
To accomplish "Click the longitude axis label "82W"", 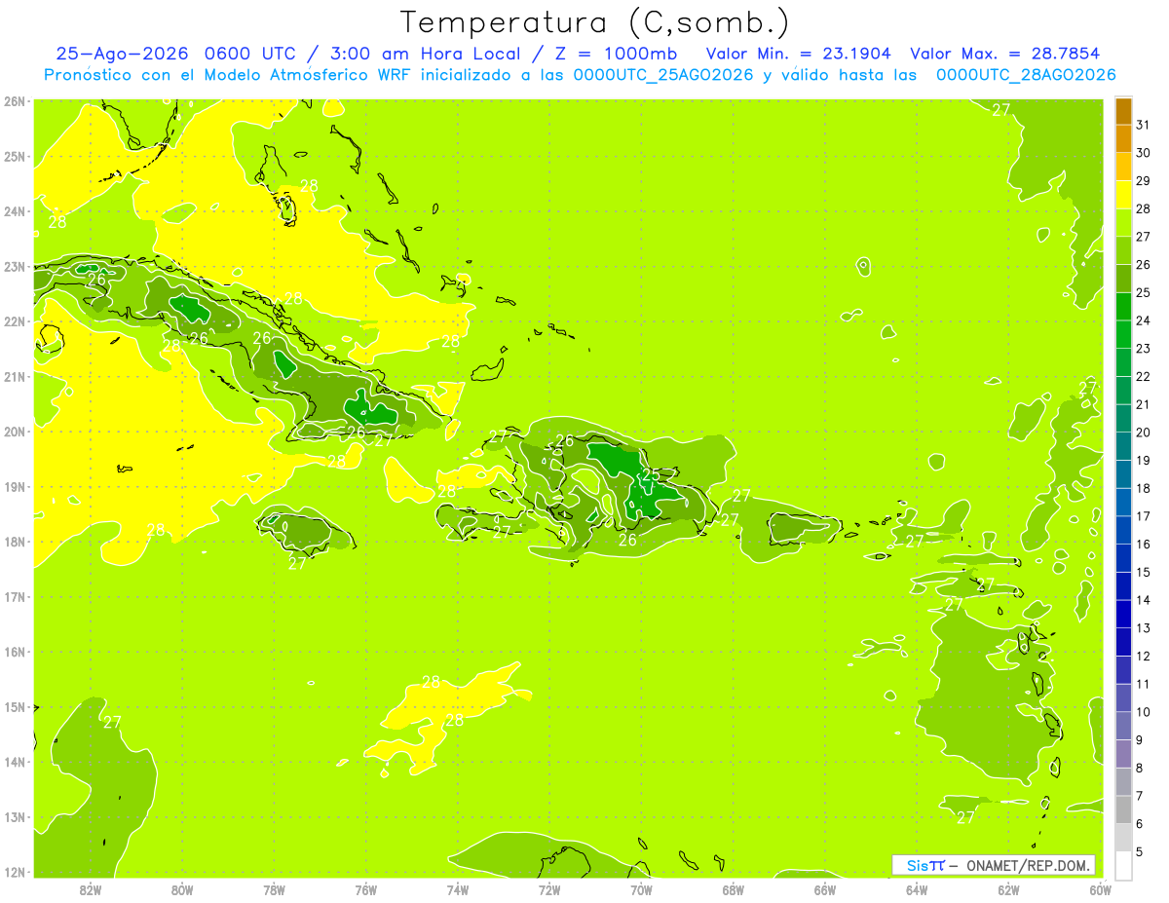I will coord(91,889).
